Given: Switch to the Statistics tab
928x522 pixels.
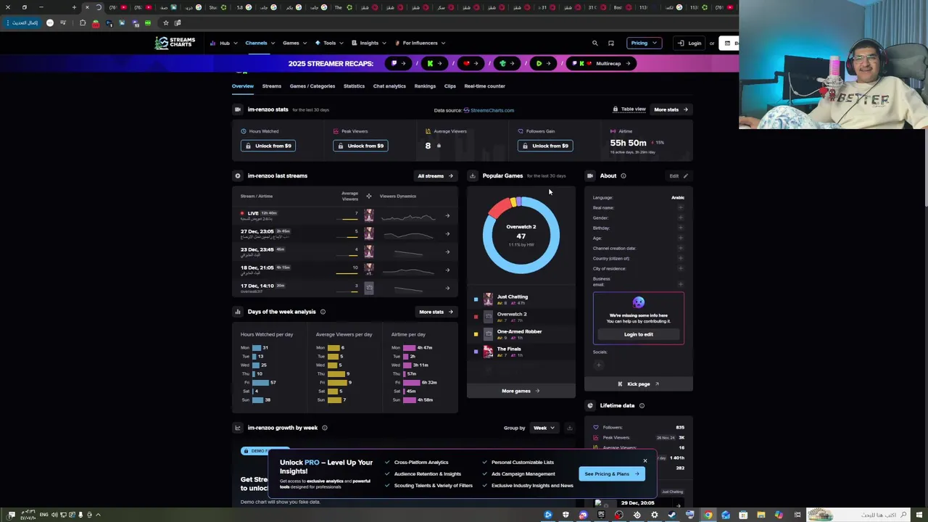Looking at the screenshot, I should pyautogui.click(x=354, y=86).
